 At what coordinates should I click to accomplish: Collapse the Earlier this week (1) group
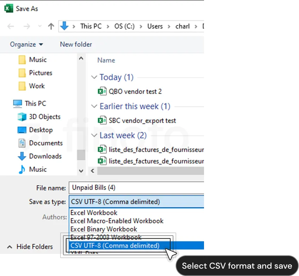coord(94,106)
